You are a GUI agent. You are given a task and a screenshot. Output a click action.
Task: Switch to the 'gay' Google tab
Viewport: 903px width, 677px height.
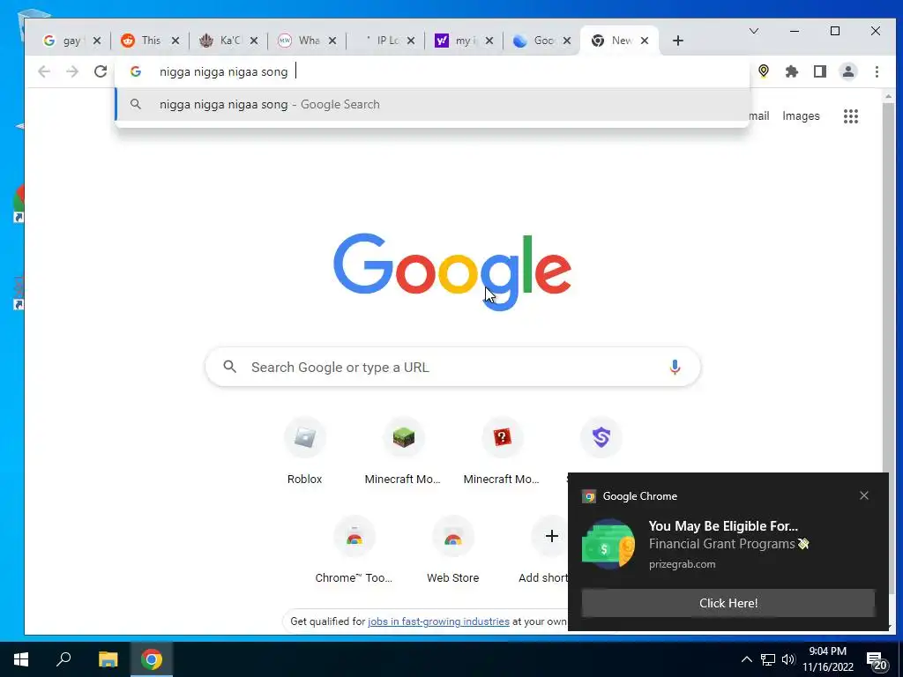(64, 41)
